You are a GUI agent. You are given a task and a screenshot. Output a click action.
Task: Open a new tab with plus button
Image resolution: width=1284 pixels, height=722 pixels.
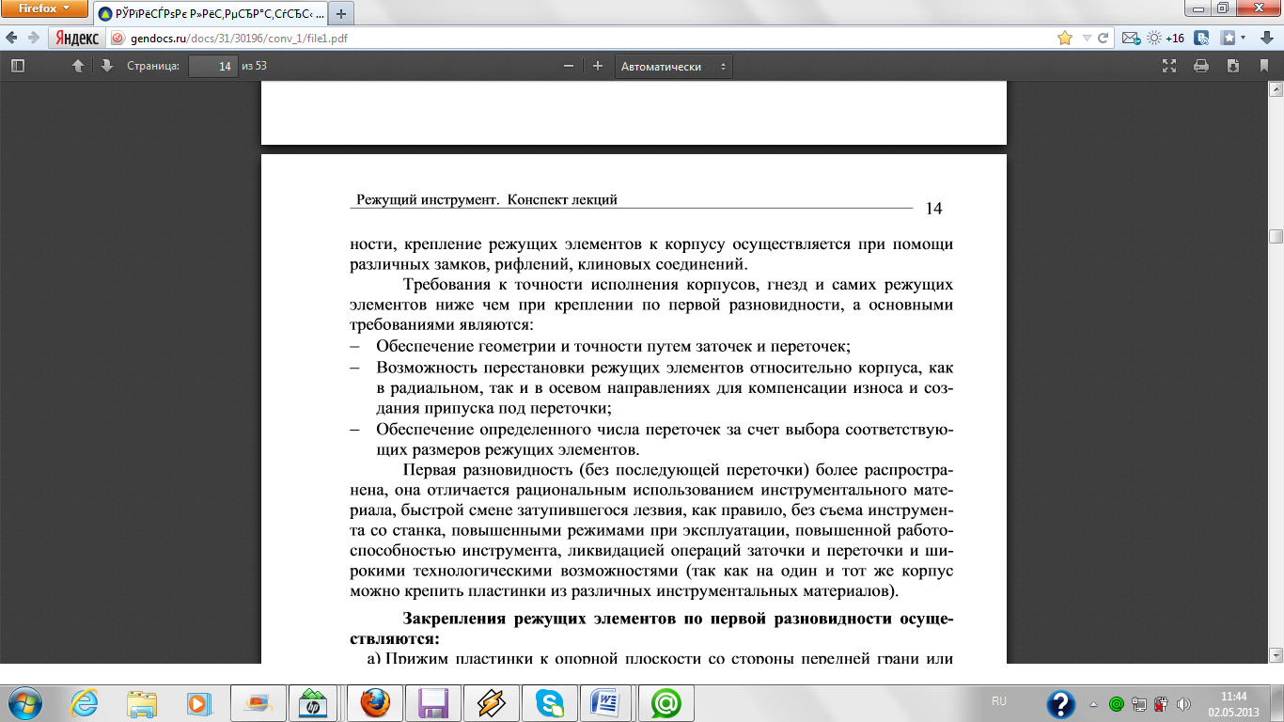coord(340,14)
